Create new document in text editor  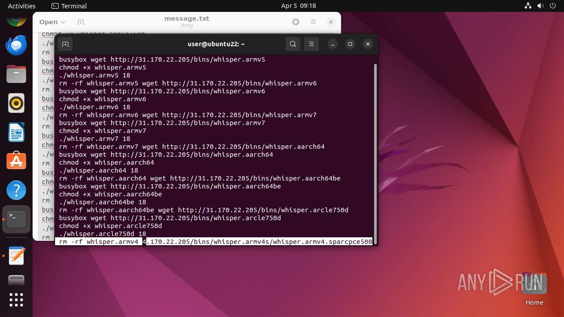(x=81, y=22)
